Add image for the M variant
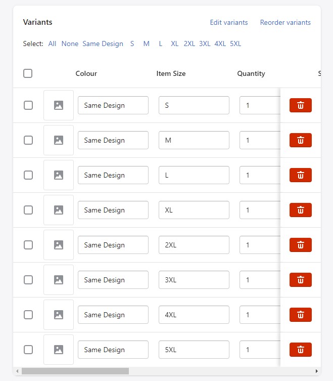 [x=59, y=140]
